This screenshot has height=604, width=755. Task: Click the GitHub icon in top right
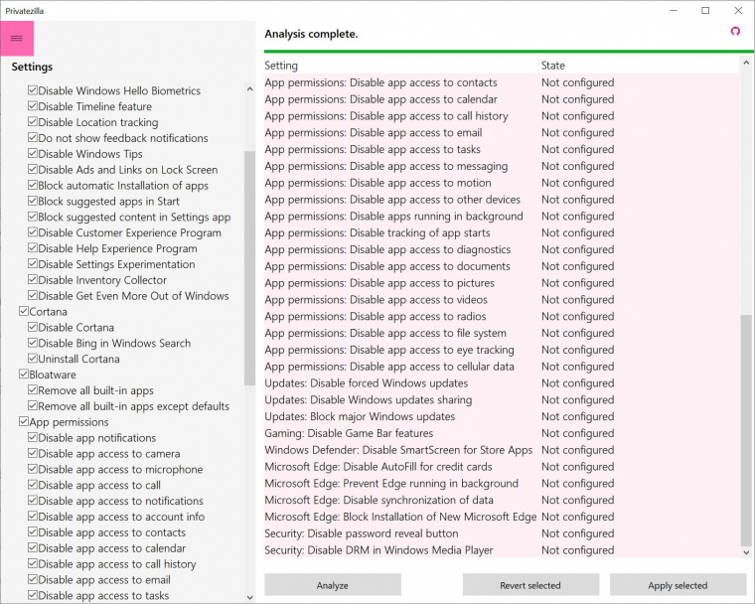pyautogui.click(x=735, y=32)
